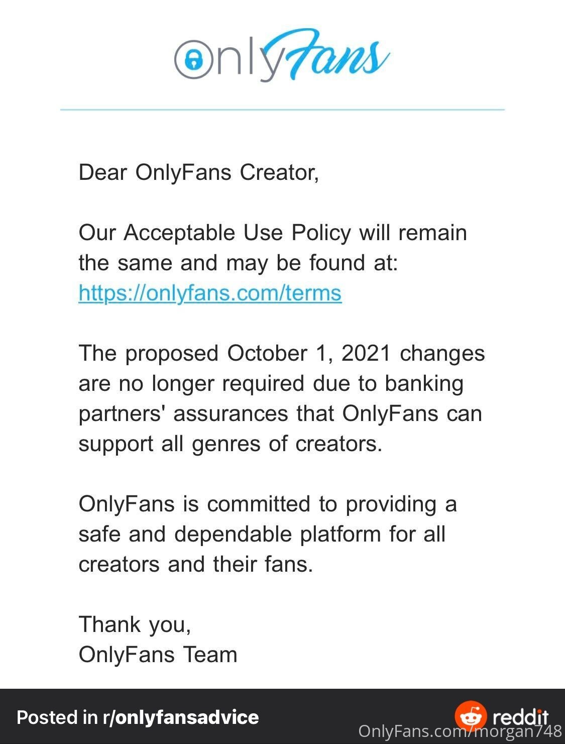
Task: Click the 'support all genres of creators' line
Action: 231,444
